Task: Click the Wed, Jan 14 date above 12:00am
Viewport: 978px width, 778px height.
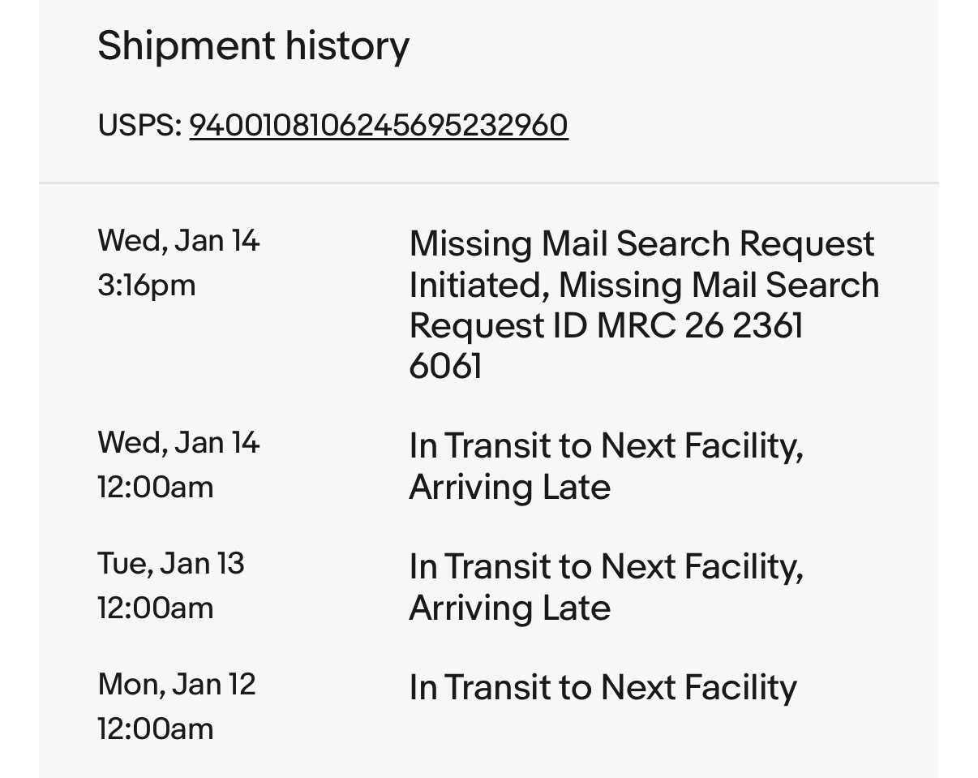Action: 178,442
